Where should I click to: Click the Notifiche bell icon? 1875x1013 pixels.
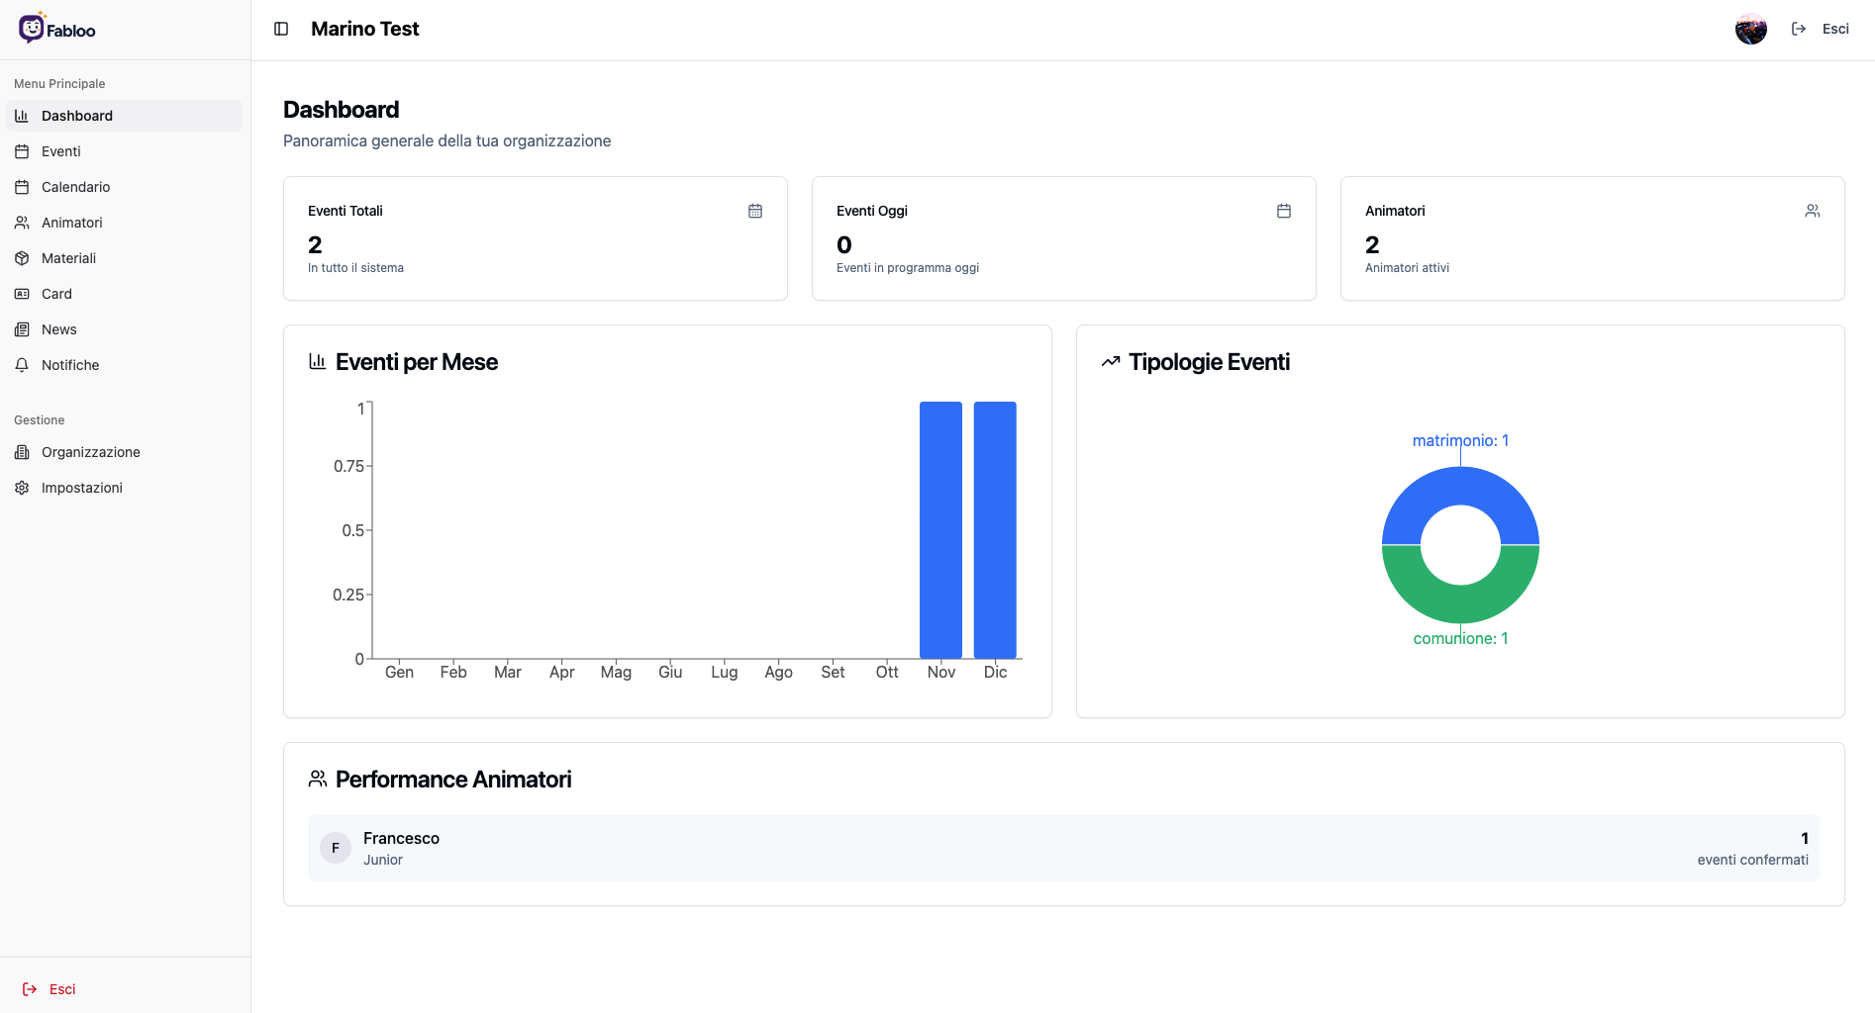pyautogui.click(x=22, y=365)
